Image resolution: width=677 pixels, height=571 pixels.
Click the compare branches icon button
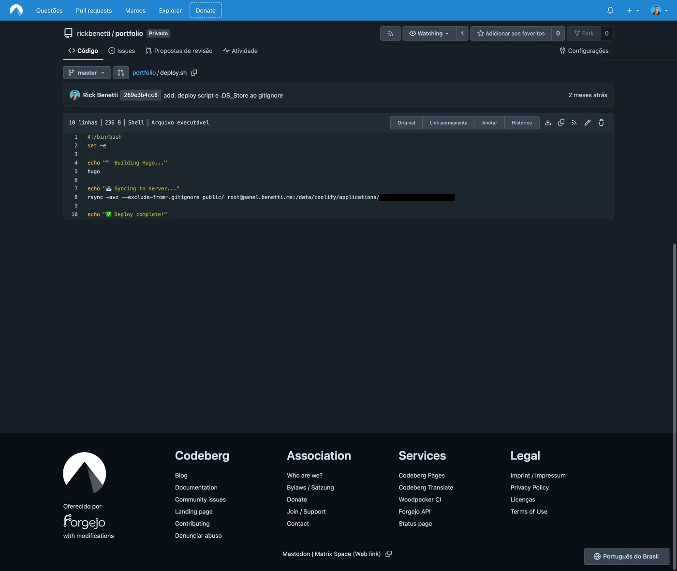click(121, 72)
